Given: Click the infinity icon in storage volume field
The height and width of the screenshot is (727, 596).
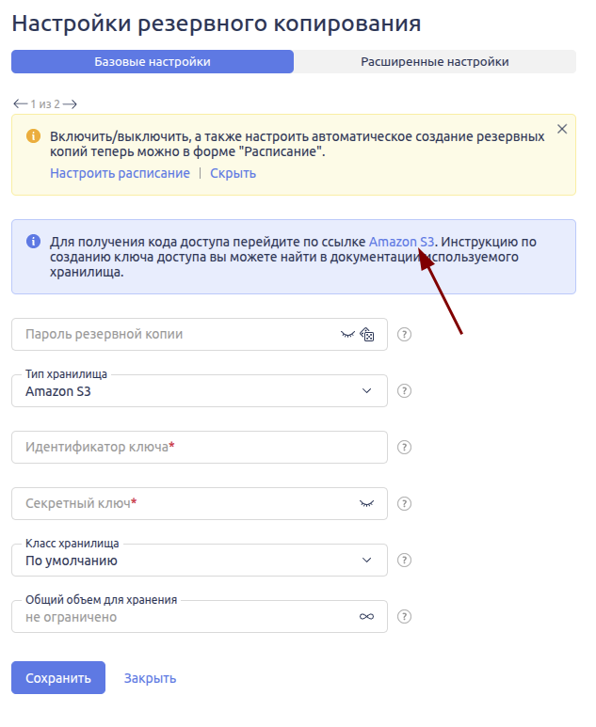Looking at the screenshot, I should pyautogui.click(x=367, y=617).
